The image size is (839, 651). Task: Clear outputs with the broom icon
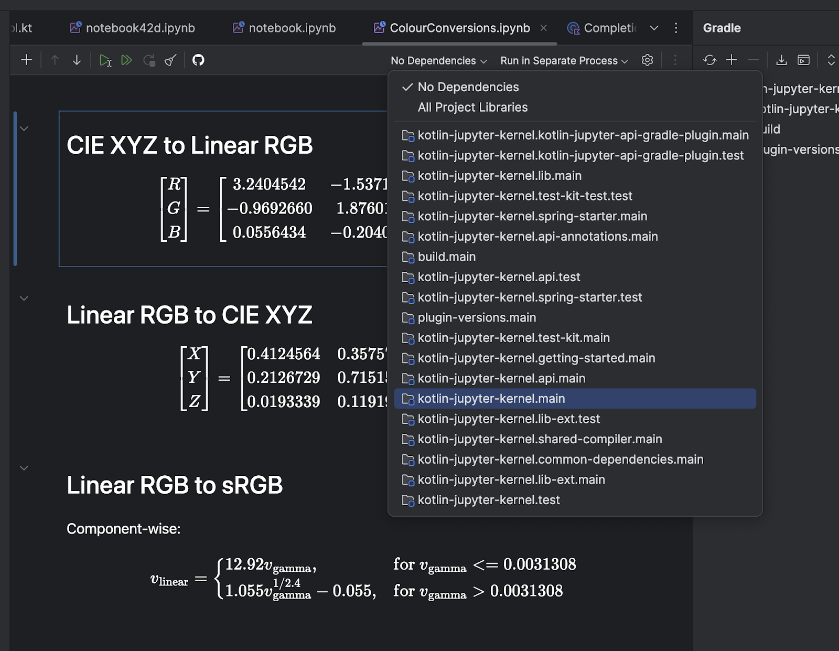[171, 60]
